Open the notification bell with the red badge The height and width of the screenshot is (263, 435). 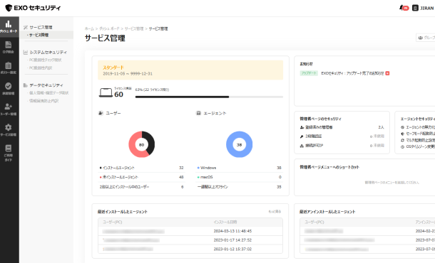pyautogui.click(x=404, y=8)
